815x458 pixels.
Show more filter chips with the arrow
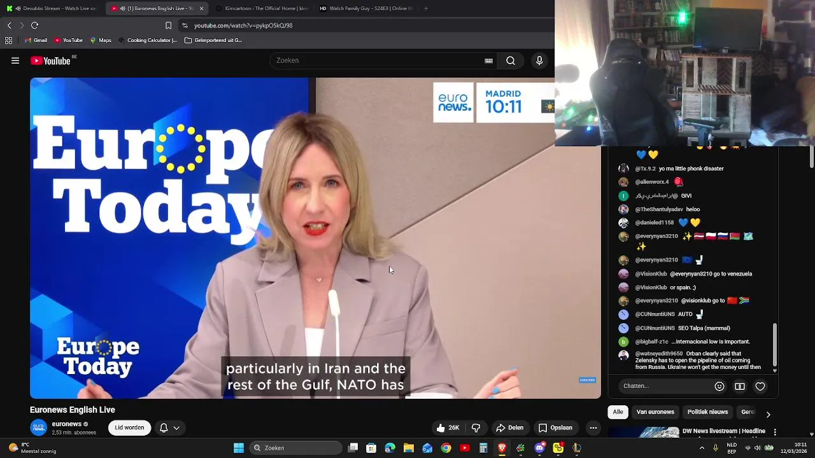click(768, 414)
